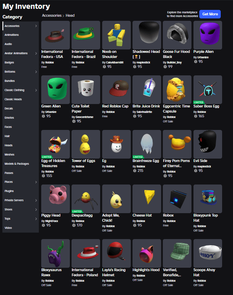Open the Emotes category

coord(21,118)
